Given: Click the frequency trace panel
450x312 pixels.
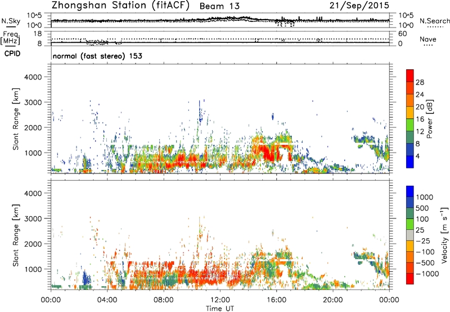Looking at the screenshot, I should coord(220,38).
